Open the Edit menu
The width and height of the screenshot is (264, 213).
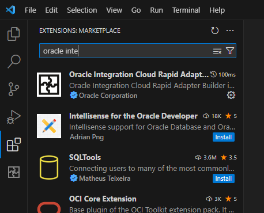click(x=51, y=10)
